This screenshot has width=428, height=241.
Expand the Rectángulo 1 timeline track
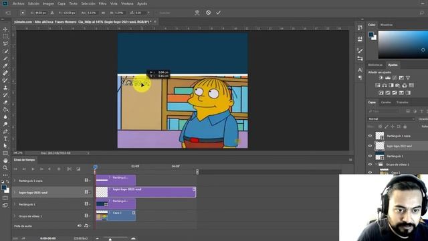15,204
